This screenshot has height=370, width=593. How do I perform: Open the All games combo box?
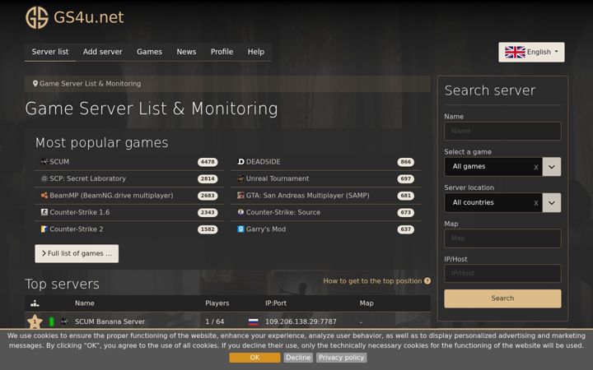493,166
